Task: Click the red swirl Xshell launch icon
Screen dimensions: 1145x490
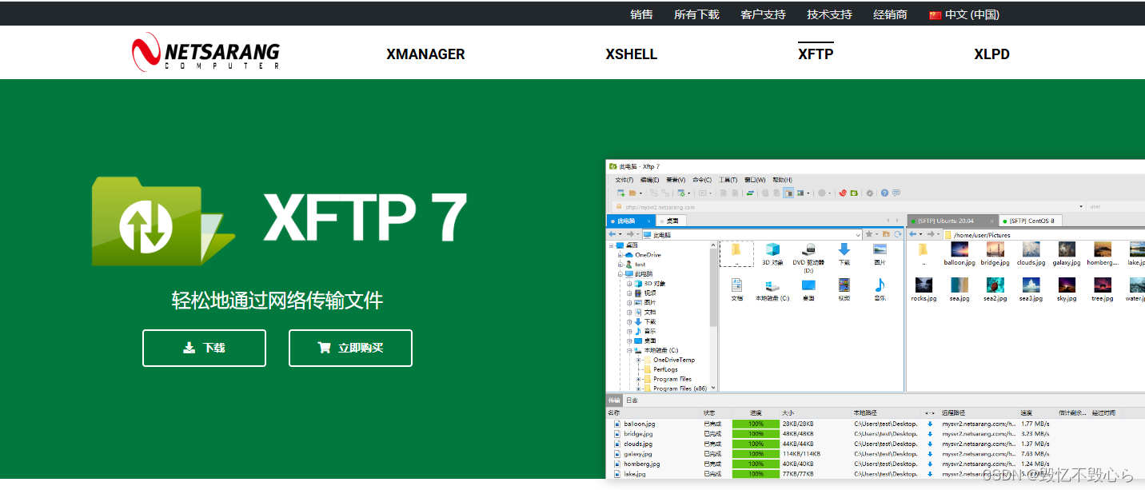Action: 843,193
